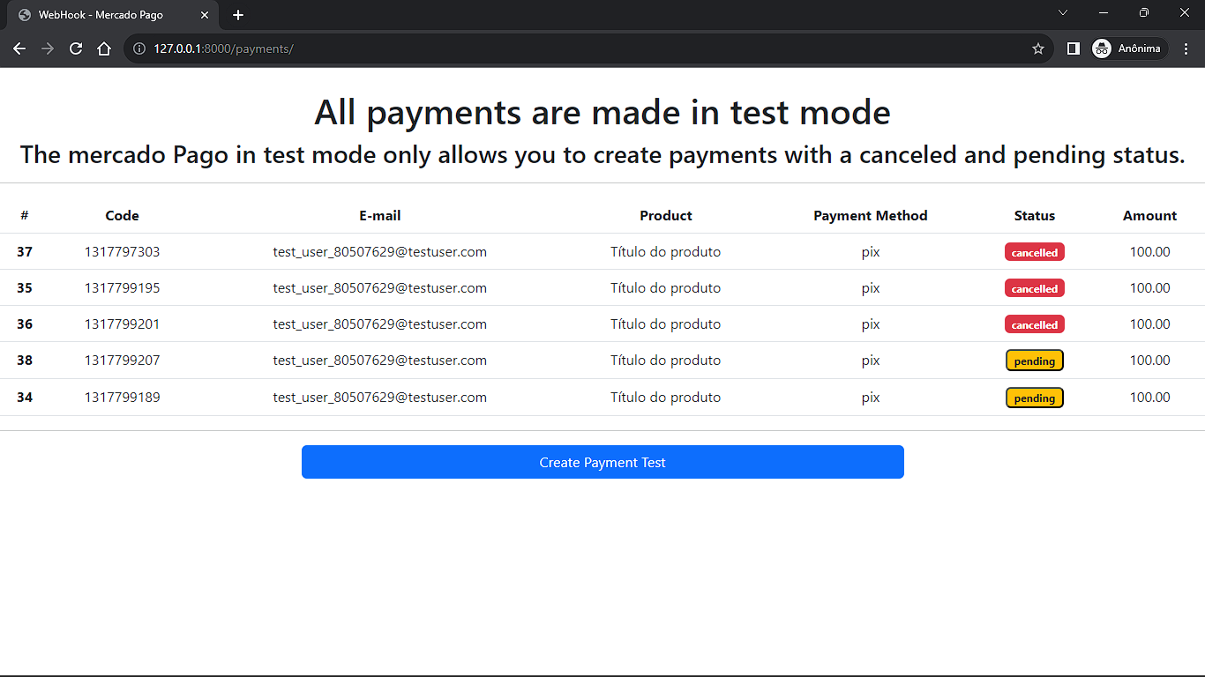
Task: Click the e-mail in row 38
Action: click(380, 361)
